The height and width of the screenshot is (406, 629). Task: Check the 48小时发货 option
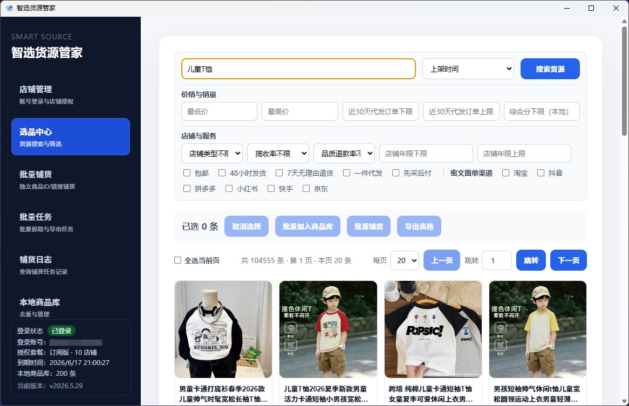(x=222, y=173)
